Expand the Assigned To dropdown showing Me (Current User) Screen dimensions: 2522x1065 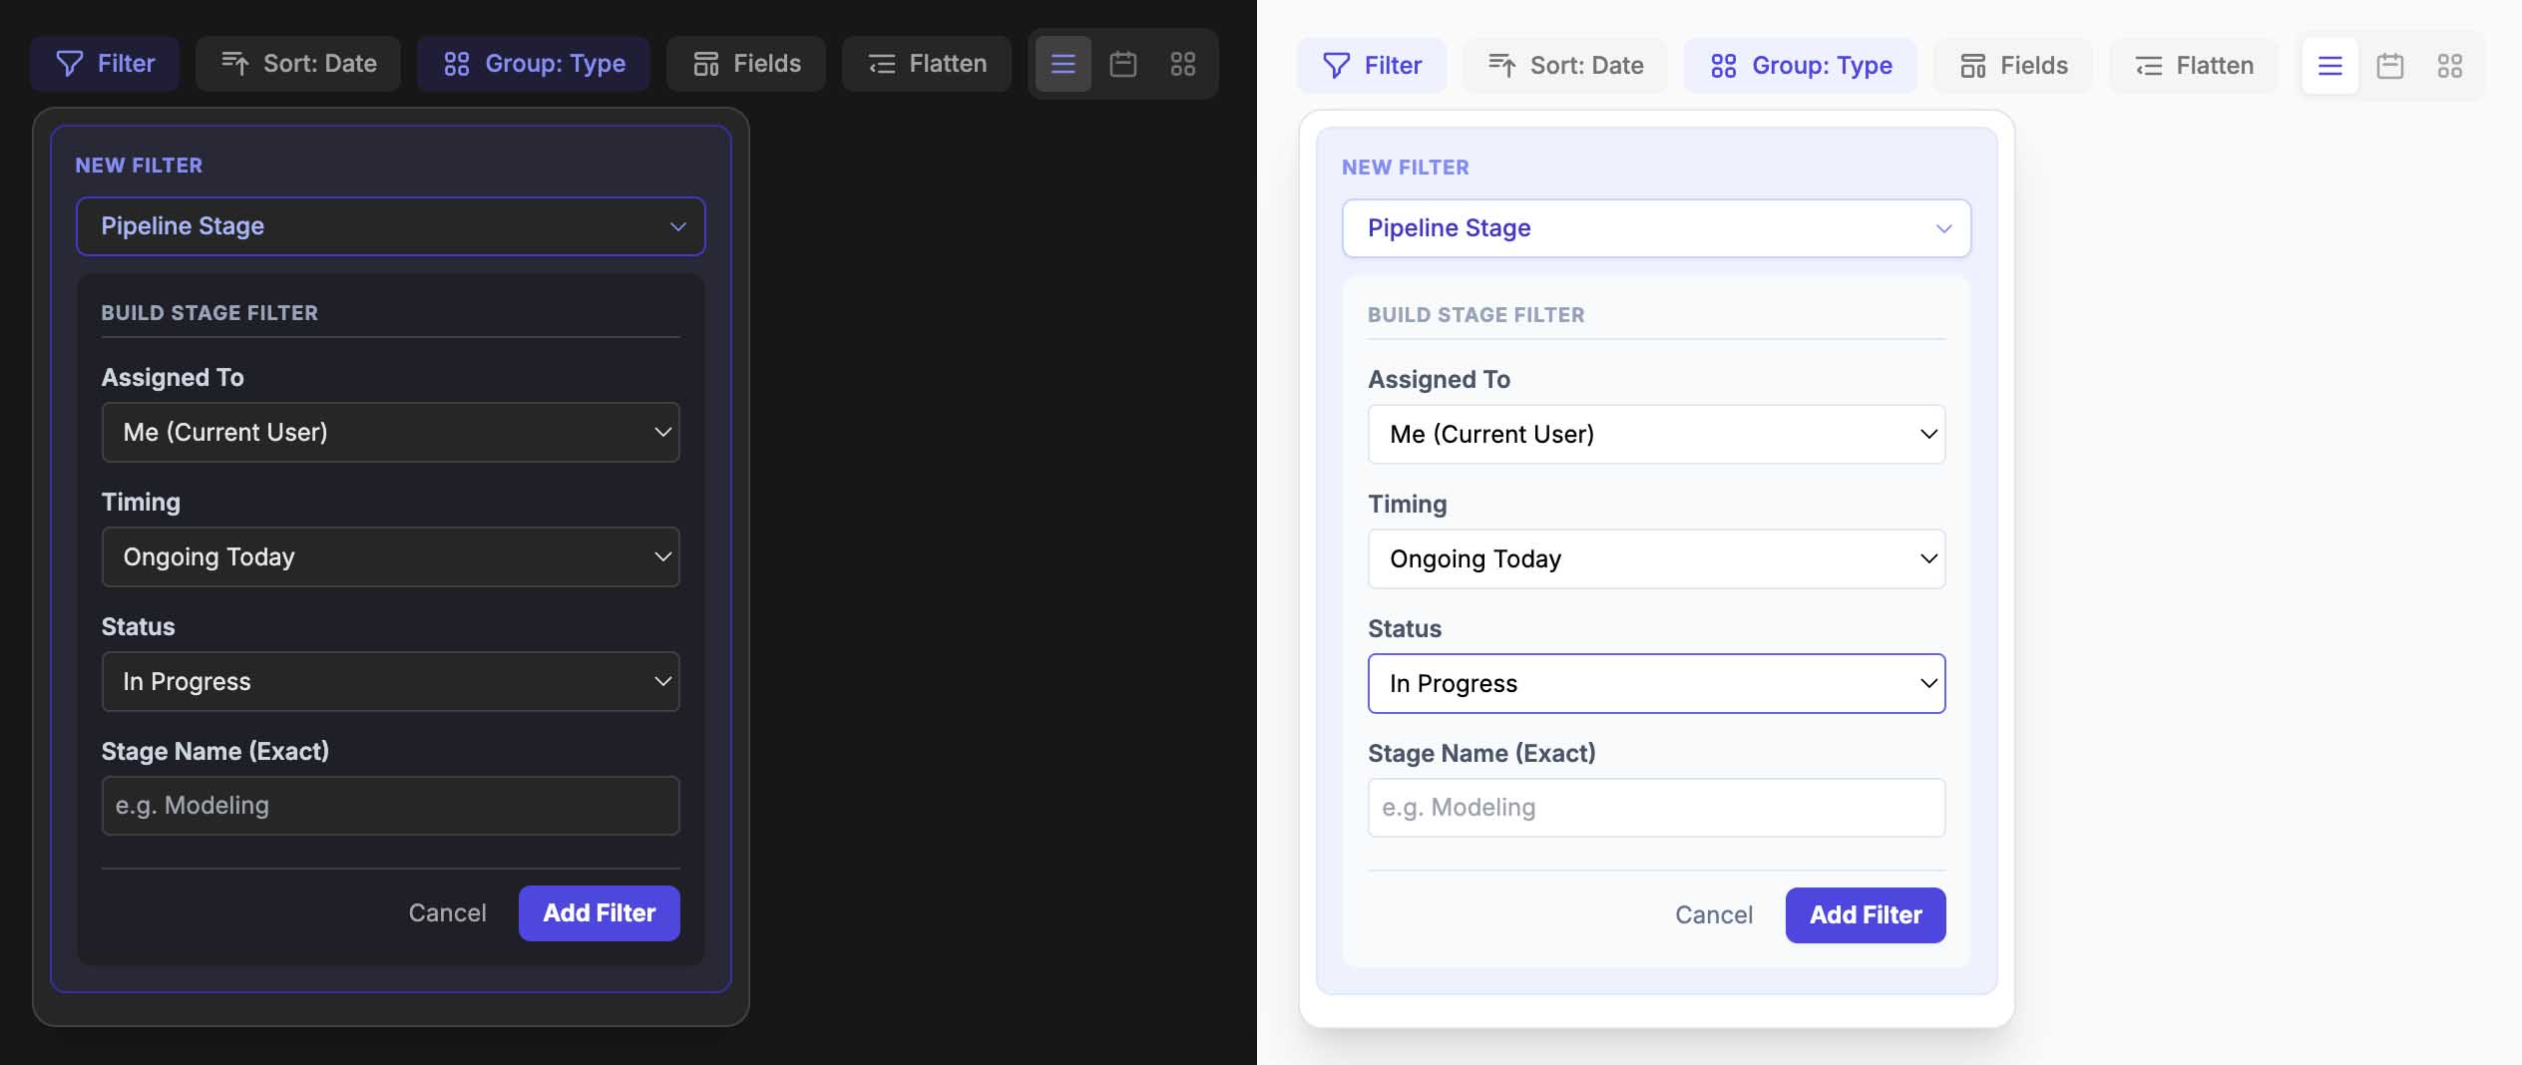tap(391, 432)
